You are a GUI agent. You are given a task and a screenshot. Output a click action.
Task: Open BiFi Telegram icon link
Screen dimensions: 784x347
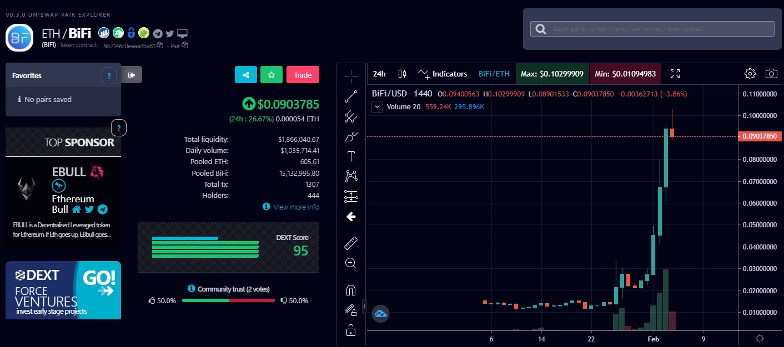tap(158, 33)
